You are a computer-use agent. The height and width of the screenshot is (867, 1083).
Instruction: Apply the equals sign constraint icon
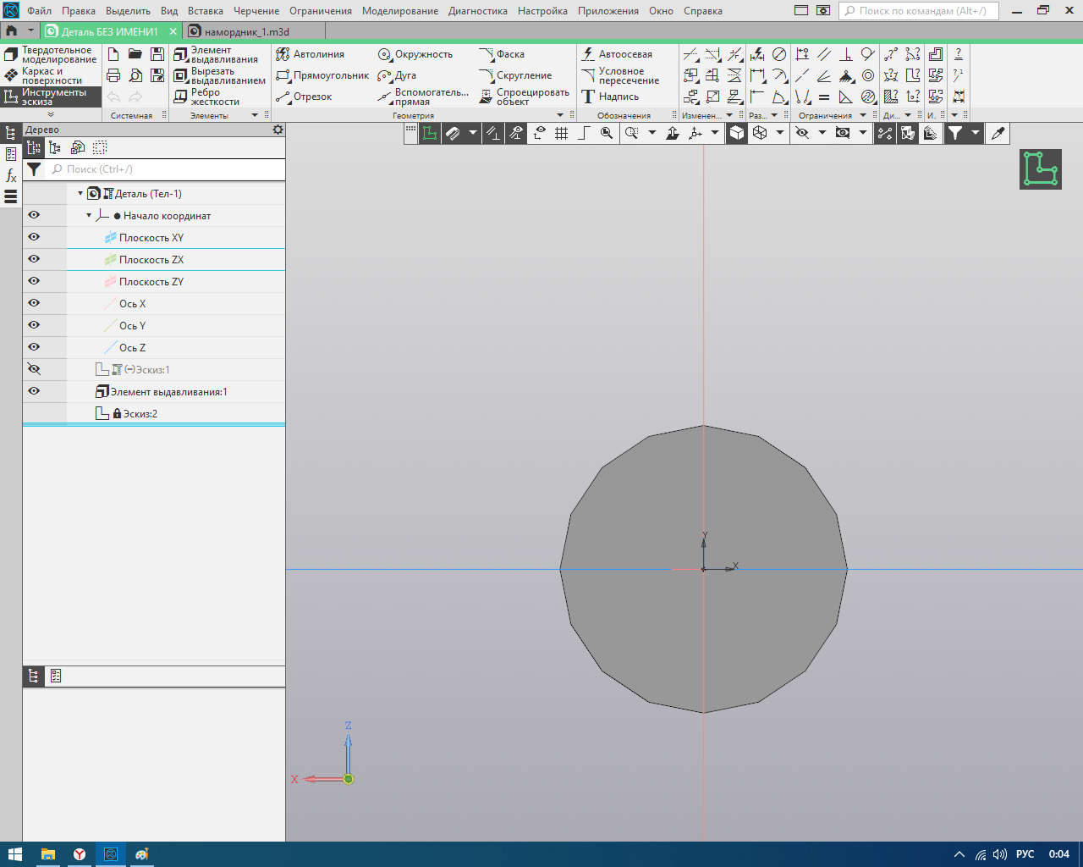pos(824,97)
